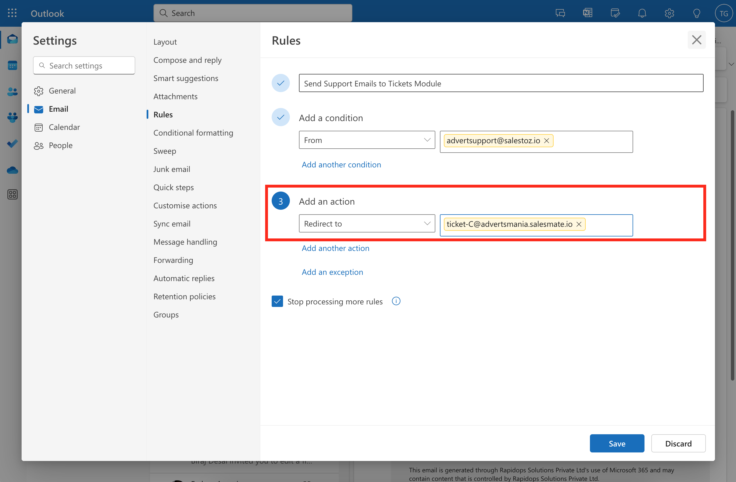736x482 pixels.
Task: Save the rule with the Save button
Action: click(x=617, y=443)
